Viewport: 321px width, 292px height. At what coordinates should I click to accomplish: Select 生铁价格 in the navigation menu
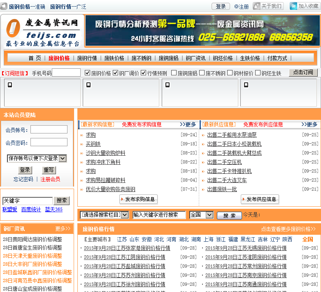(250, 58)
